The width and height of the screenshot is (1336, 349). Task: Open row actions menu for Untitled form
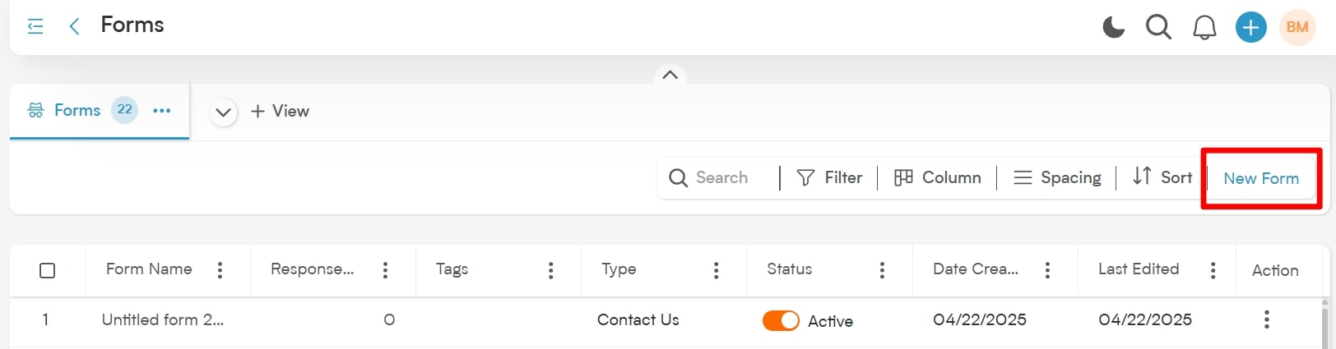(1266, 319)
